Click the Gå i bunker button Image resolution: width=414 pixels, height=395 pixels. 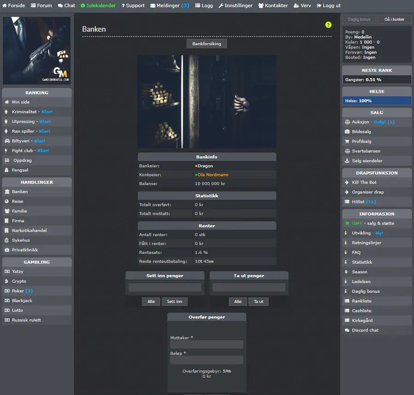point(394,19)
